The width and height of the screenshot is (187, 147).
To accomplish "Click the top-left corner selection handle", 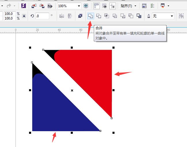I will (x=30, y=47).
